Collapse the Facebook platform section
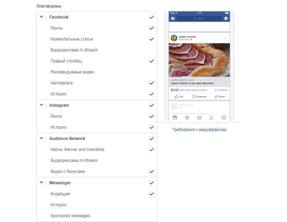 pos(41,17)
